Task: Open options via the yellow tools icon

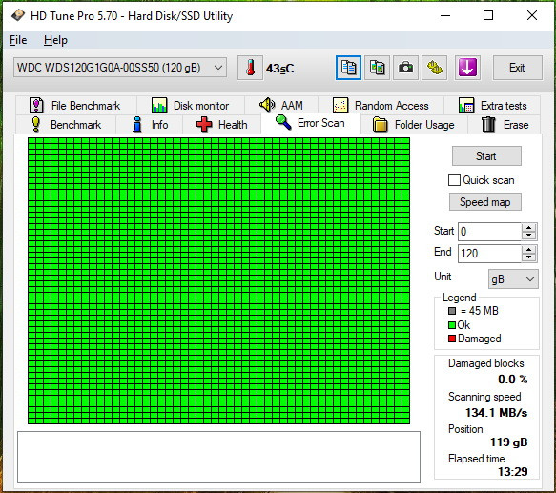Action: tap(434, 68)
